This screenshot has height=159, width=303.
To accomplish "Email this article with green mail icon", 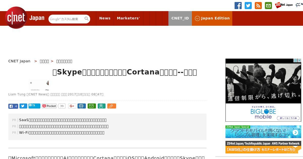I will point(92,106).
